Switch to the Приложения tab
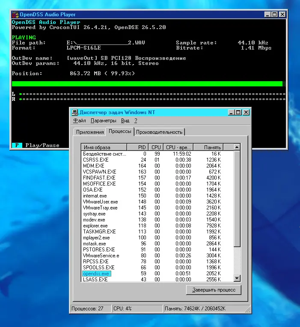The height and width of the screenshot is (327, 300). click(x=90, y=132)
